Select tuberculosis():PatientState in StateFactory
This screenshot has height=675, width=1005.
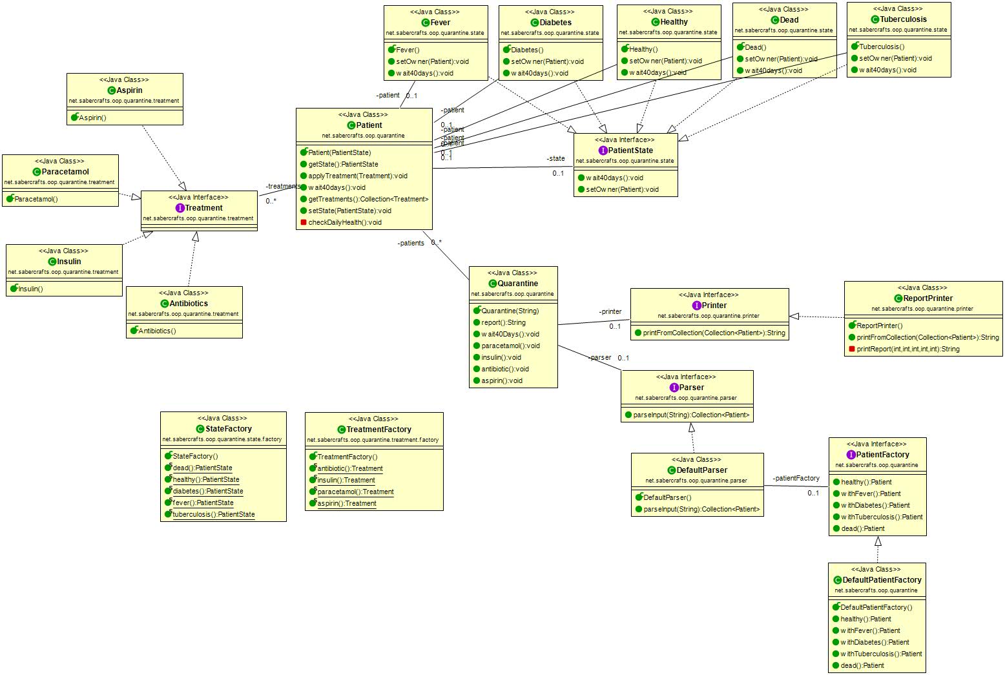214,515
